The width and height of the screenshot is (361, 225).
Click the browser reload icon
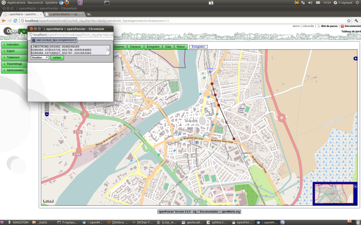16,20
